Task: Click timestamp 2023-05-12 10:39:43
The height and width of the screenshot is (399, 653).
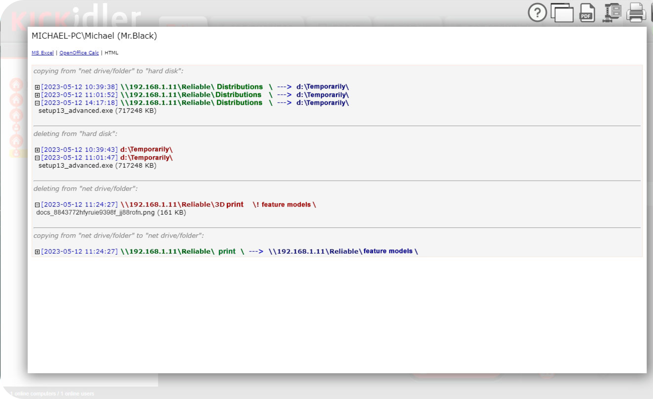Action: point(79,149)
